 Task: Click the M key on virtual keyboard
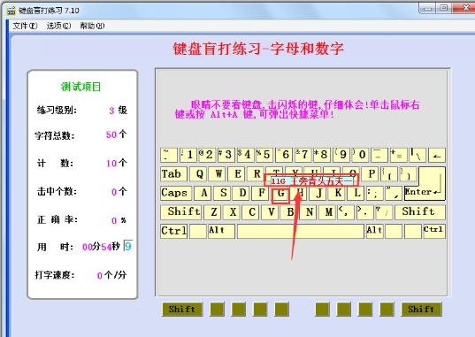(x=328, y=212)
